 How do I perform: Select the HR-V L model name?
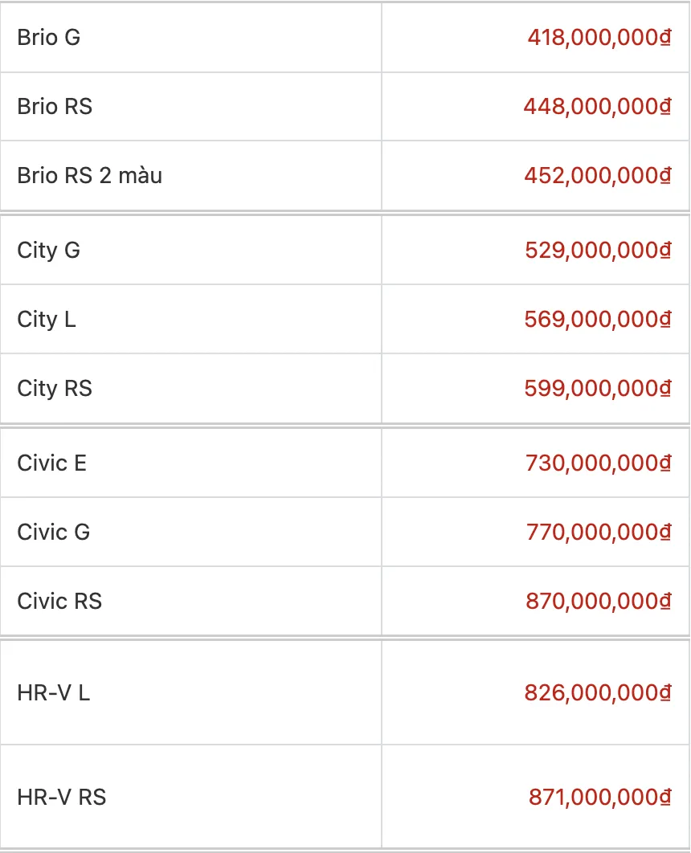click(54, 692)
